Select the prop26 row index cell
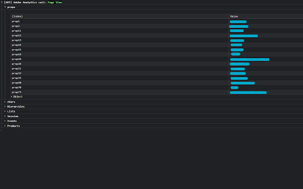Image resolution: width=303 pixels, height=189 pixels. (x=120, y=64)
